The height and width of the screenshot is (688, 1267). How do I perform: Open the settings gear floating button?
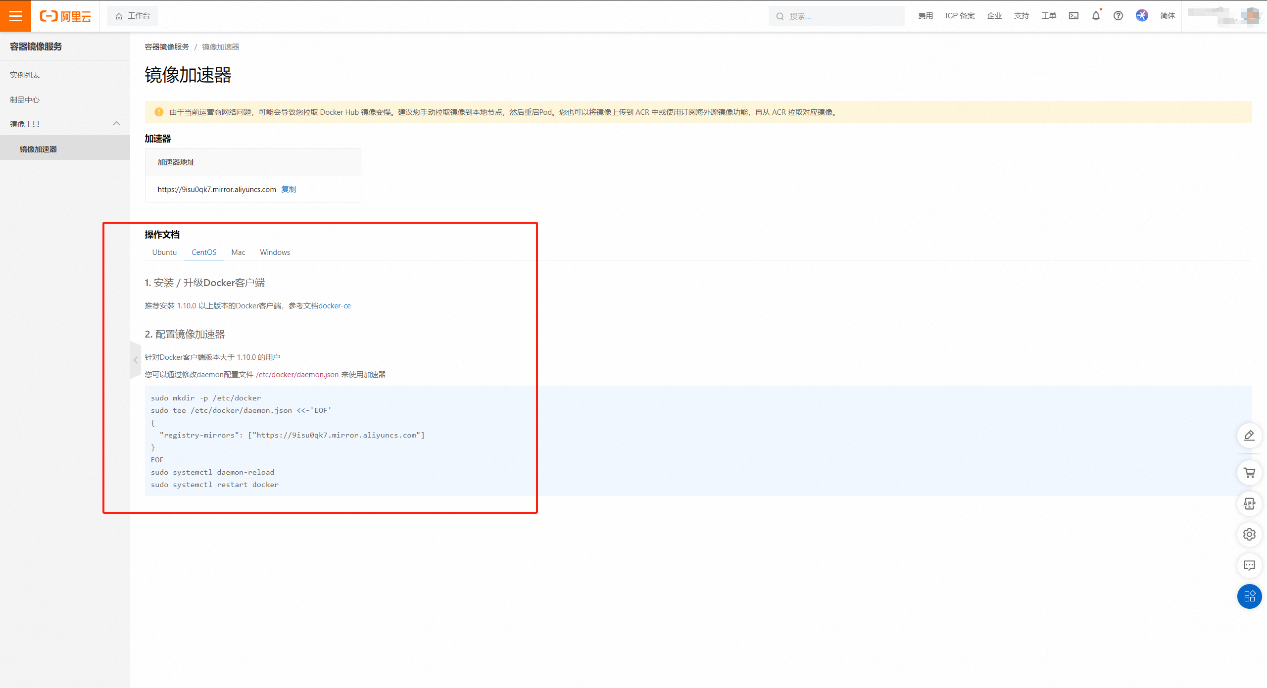pyautogui.click(x=1249, y=535)
